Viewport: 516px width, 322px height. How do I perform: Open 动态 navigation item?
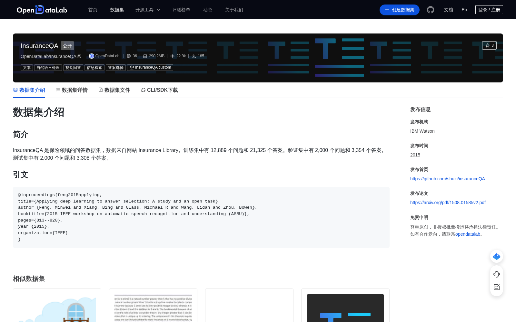(x=208, y=10)
